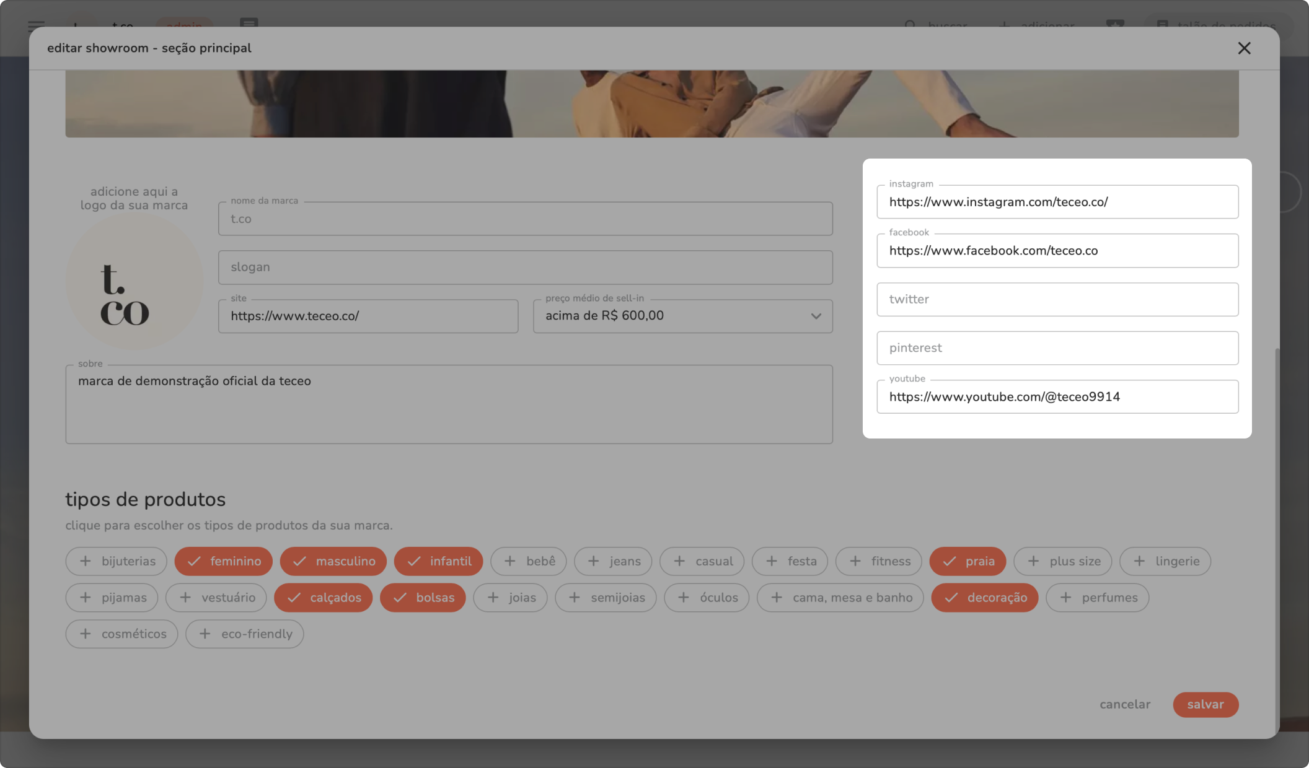Image resolution: width=1309 pixels, height=768 pixels.
Task: Click the checkmark icon on praia chip
Action: [x=949, y=561]
